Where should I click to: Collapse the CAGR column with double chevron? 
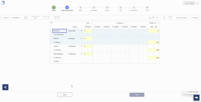[158, 23]
